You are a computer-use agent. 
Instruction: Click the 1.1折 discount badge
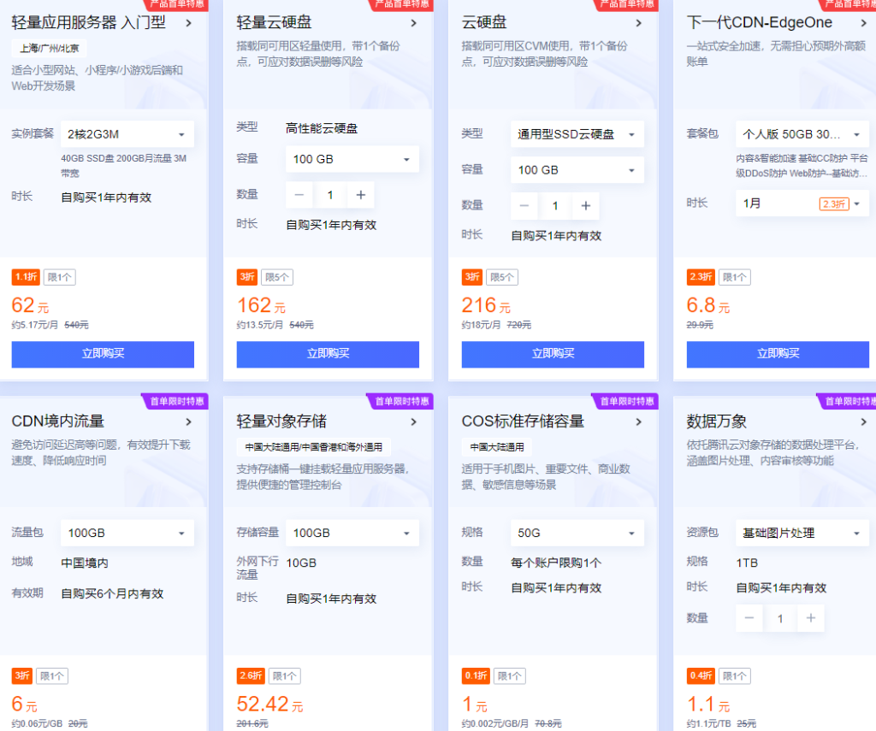[26, 277]
